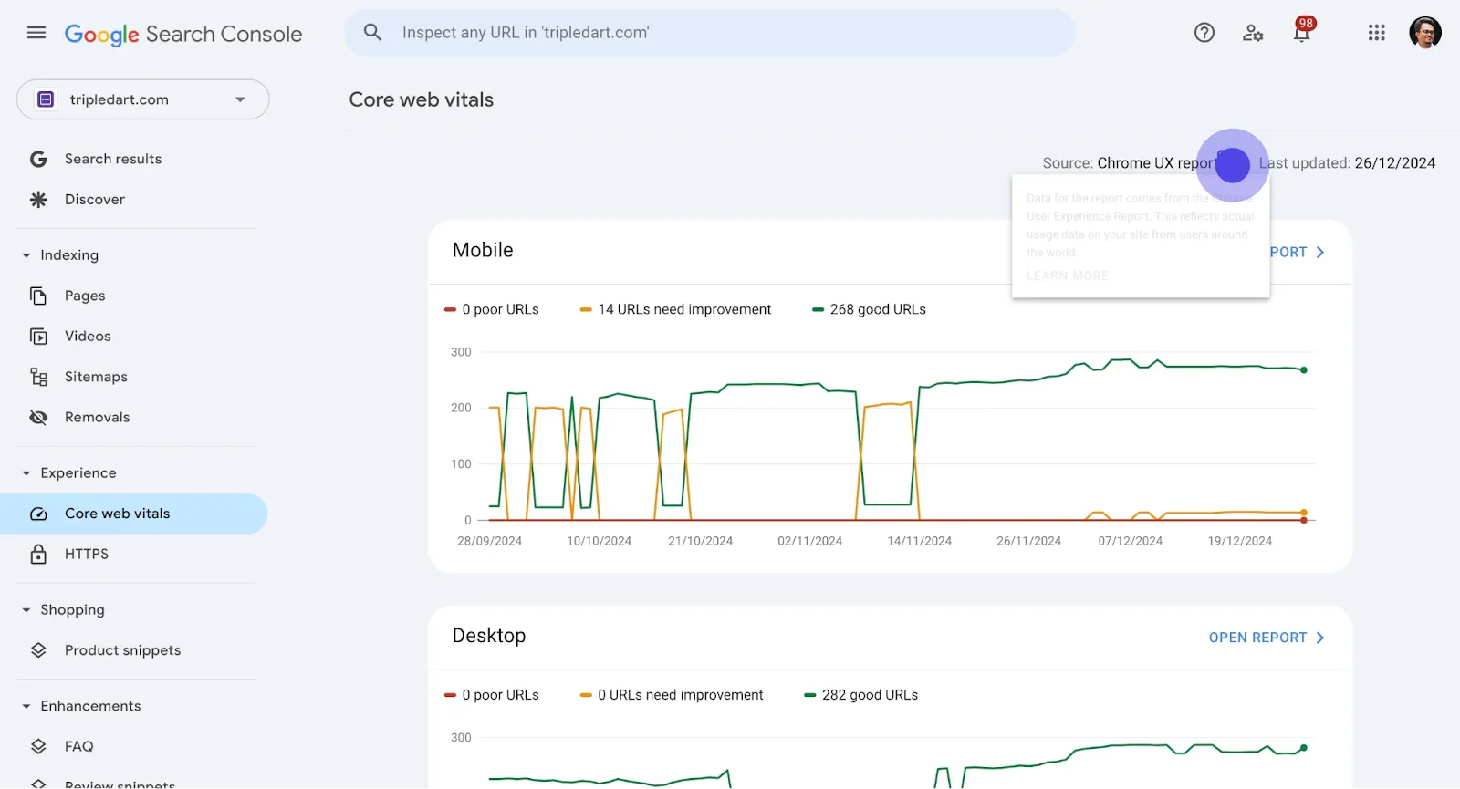1460x789 pixels.
Task: Click the search magnifier icon
Action: pyautogui.click(x=372, y=33)
